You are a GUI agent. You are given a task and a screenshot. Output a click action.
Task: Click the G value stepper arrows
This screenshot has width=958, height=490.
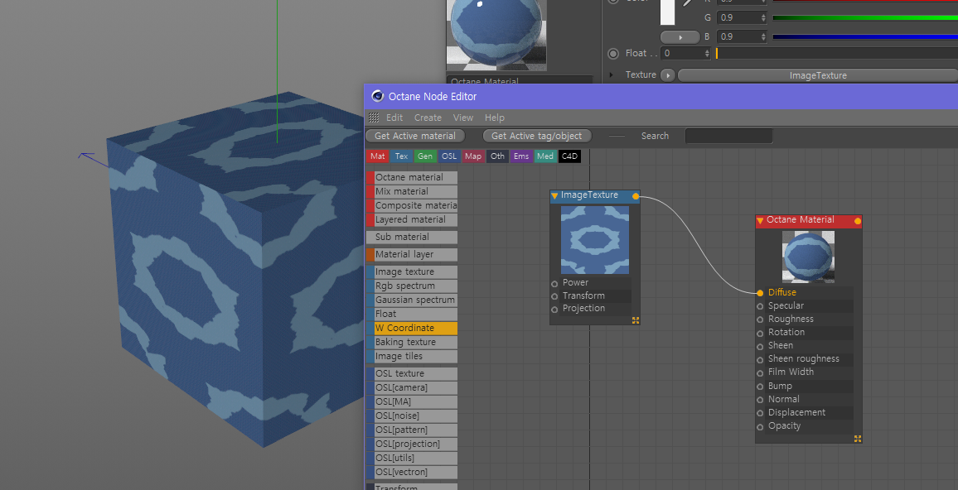(x=763, y=17)
